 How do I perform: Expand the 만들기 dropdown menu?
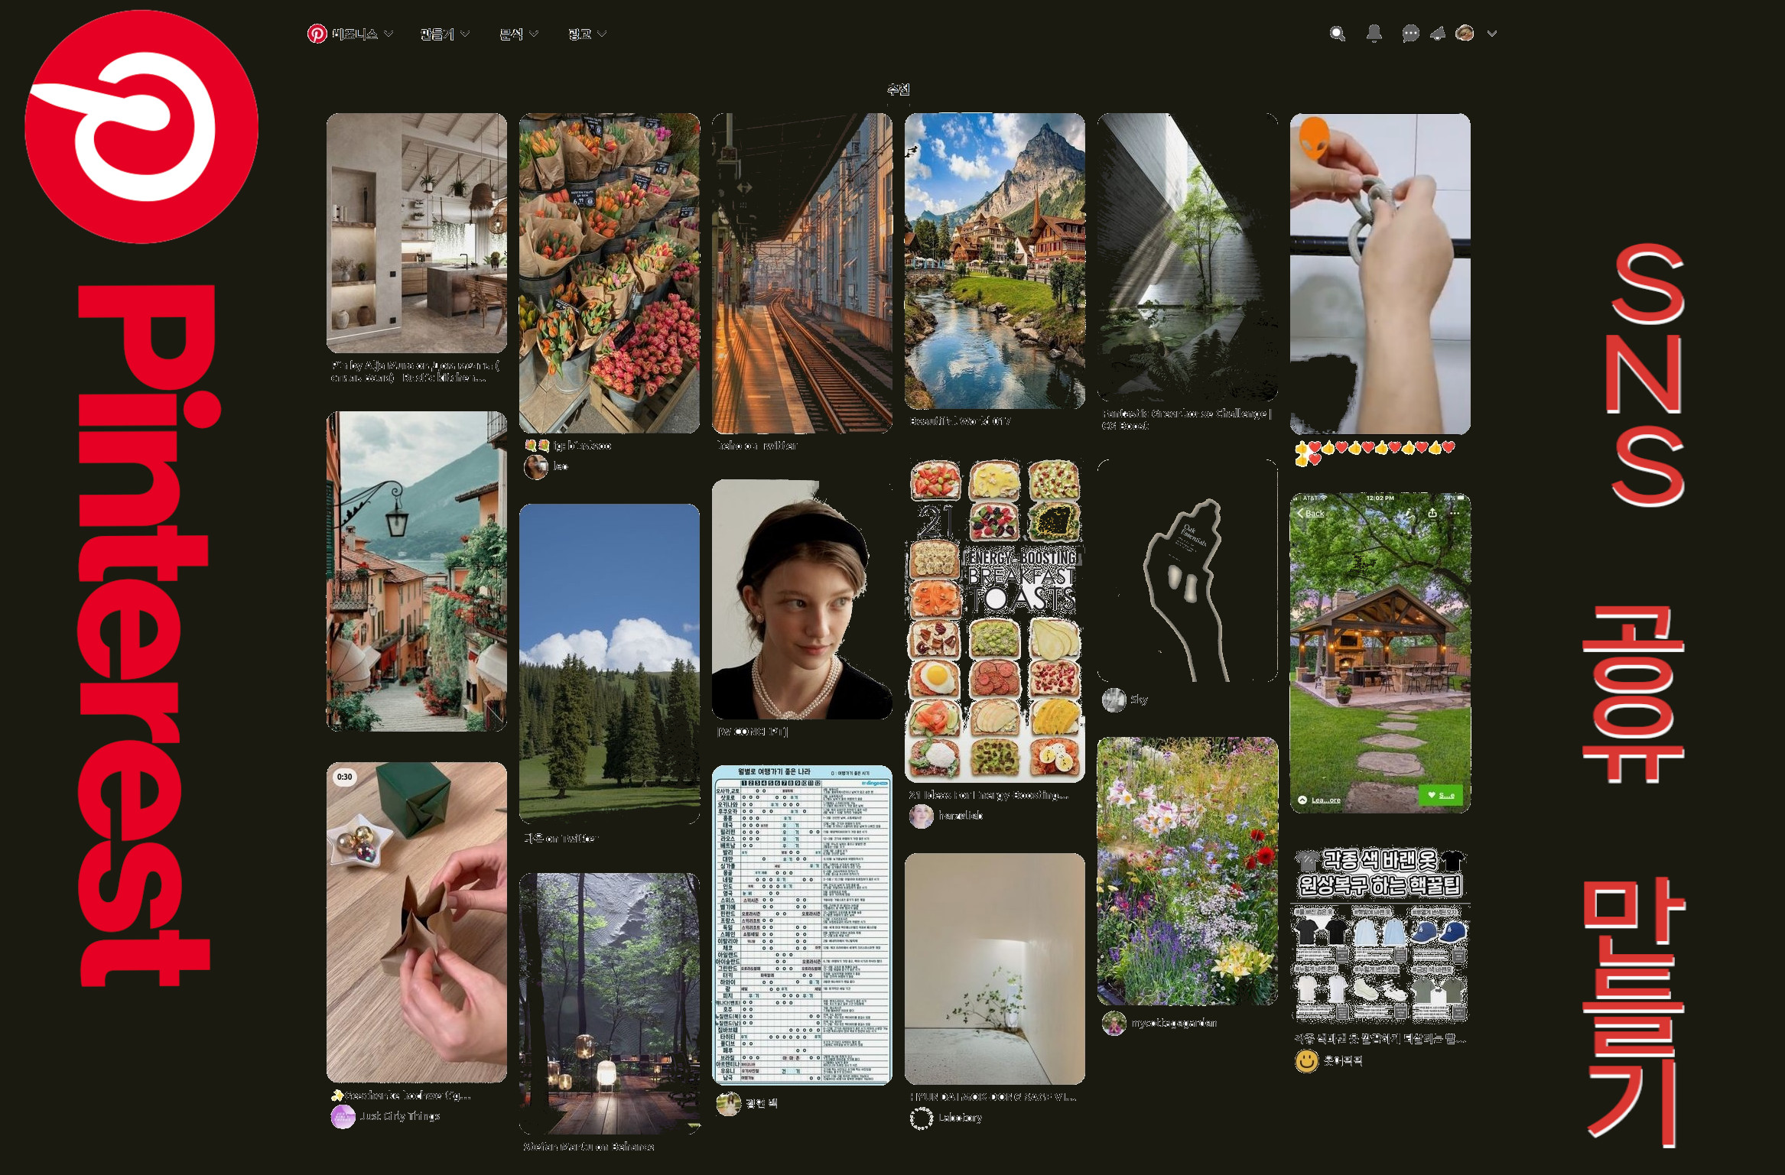click(444, 34)
